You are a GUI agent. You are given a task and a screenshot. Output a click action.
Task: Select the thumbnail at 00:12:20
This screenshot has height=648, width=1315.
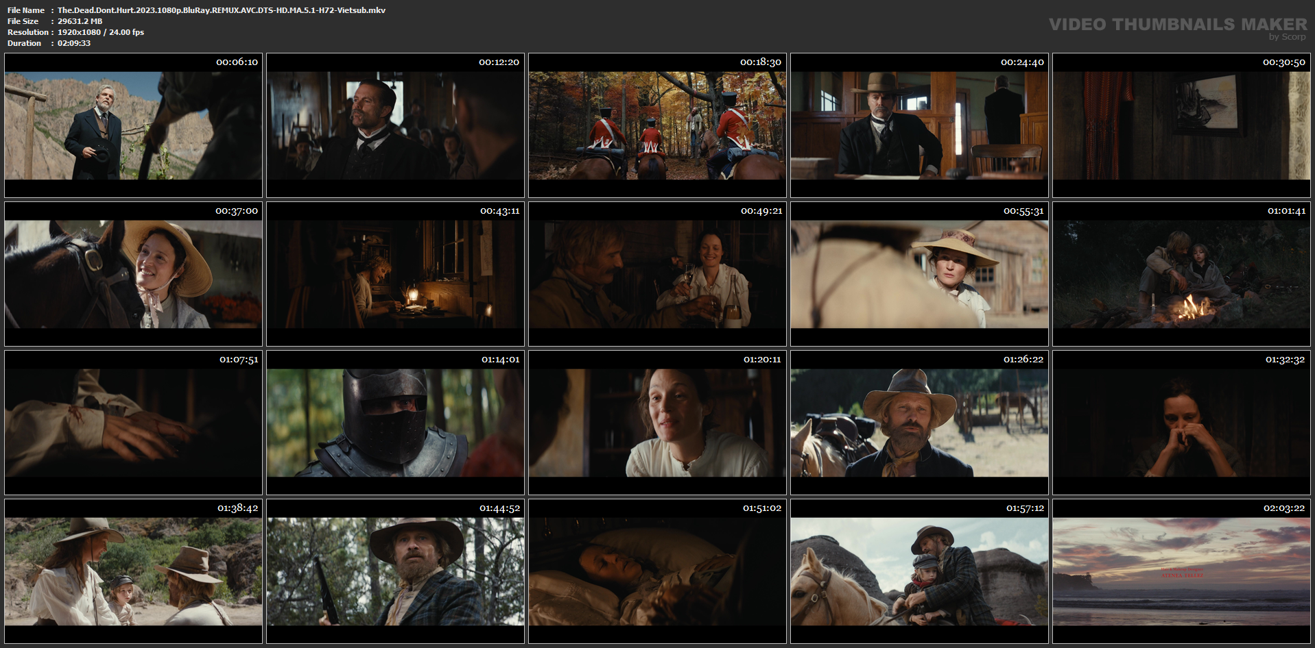pos(395,125)
